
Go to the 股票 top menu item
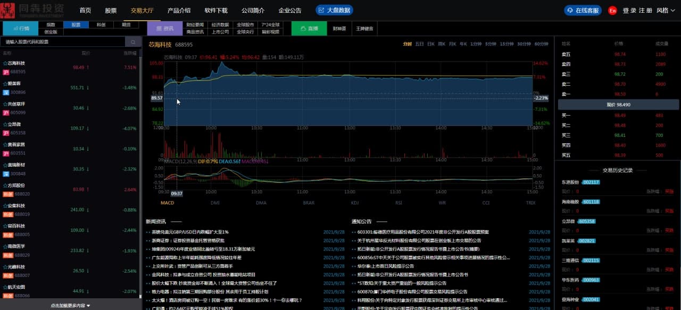pos(111,10)
